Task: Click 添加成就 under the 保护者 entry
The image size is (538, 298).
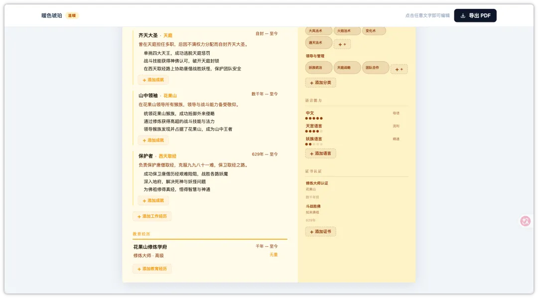Action: click(x=153, y=200)
